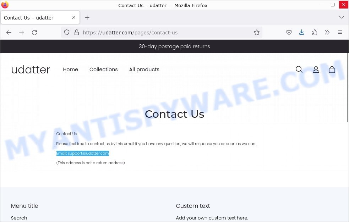Open the Collections menu link

104,70
